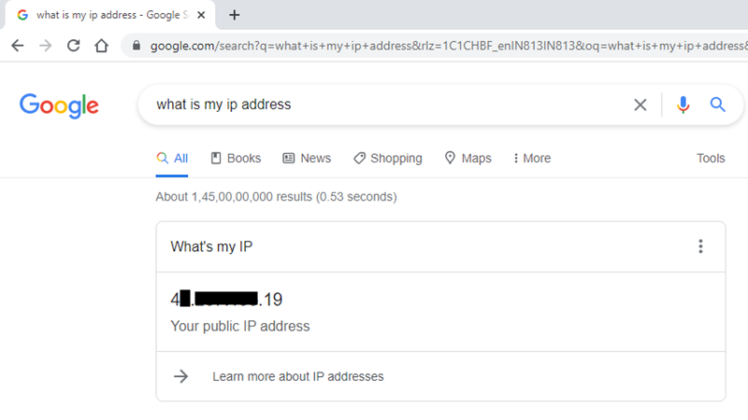748x420 pixels.
Task: Open the More search filters menu
Action: pyautogui.click(x=532, y=158)
